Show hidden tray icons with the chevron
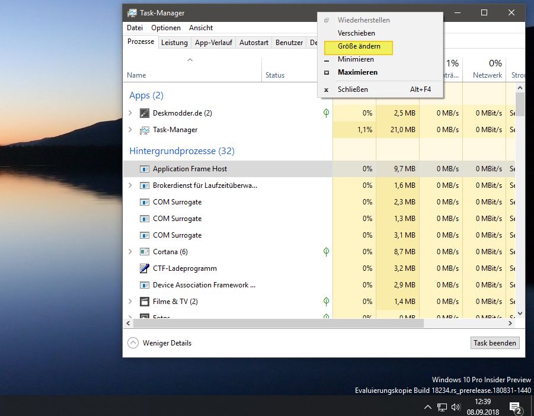 (428, 407)
